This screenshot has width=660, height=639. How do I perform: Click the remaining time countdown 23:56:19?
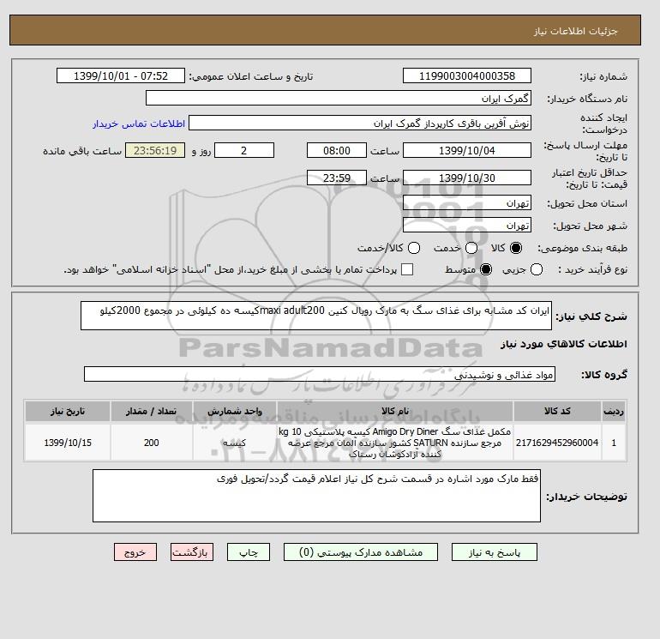[x=155, y=150]
